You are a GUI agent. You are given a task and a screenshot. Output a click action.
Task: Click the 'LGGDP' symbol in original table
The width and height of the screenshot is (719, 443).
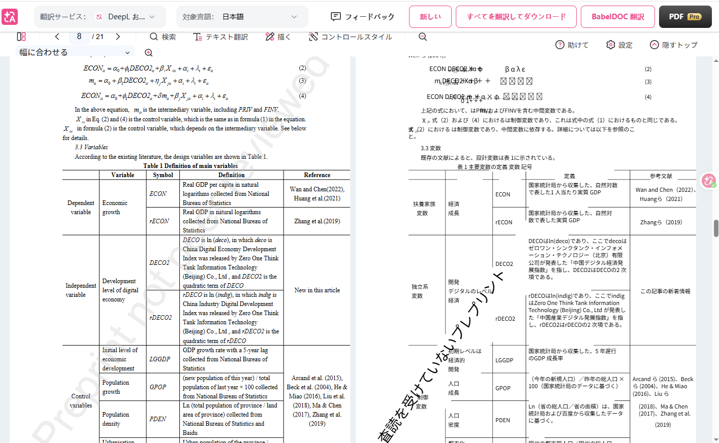point(160,359)
